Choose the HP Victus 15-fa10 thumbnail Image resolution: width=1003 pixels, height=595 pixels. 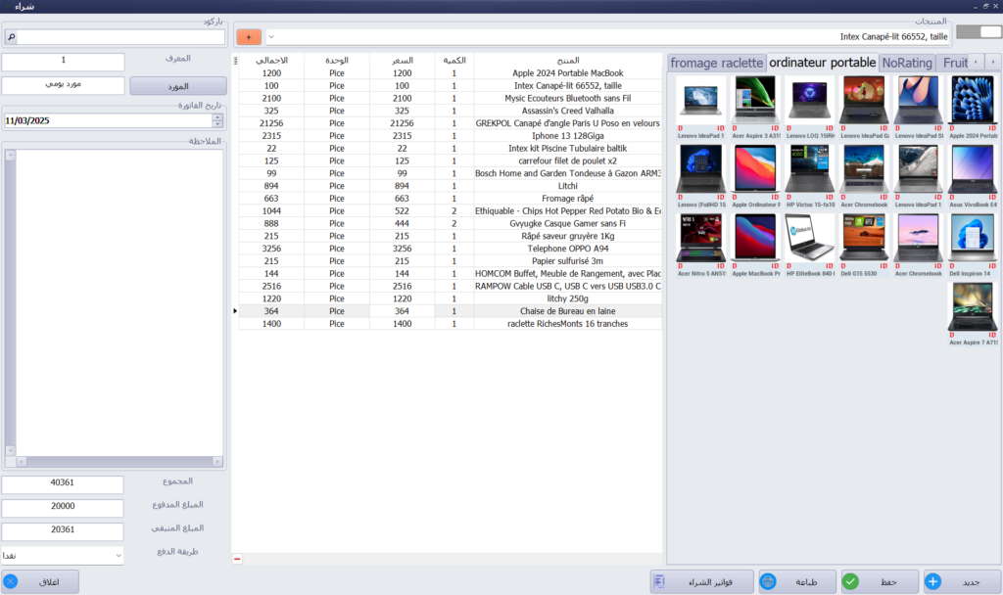coord(809,176)
